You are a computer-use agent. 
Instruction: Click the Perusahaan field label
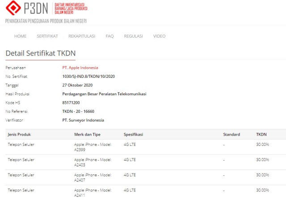(16, 68)
